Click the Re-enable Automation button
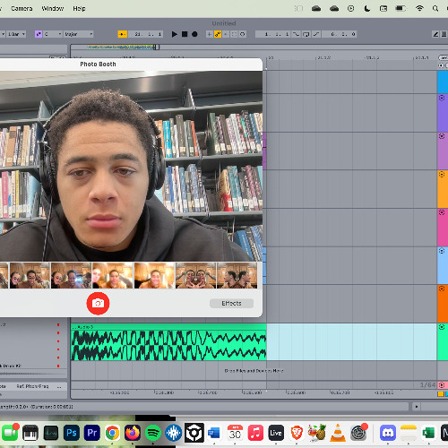The image size is (448, 448). (226, 34)
